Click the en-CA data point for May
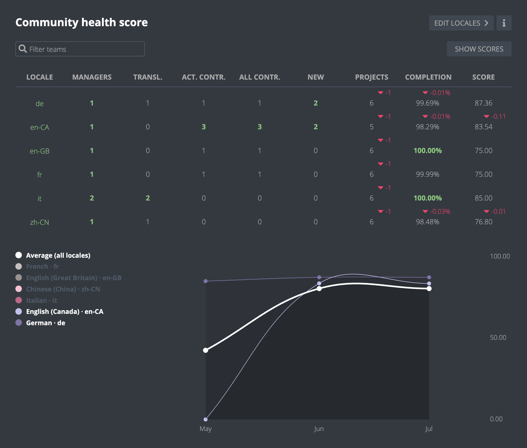This screenshot has width=527, height=448. tap(206, 419)
